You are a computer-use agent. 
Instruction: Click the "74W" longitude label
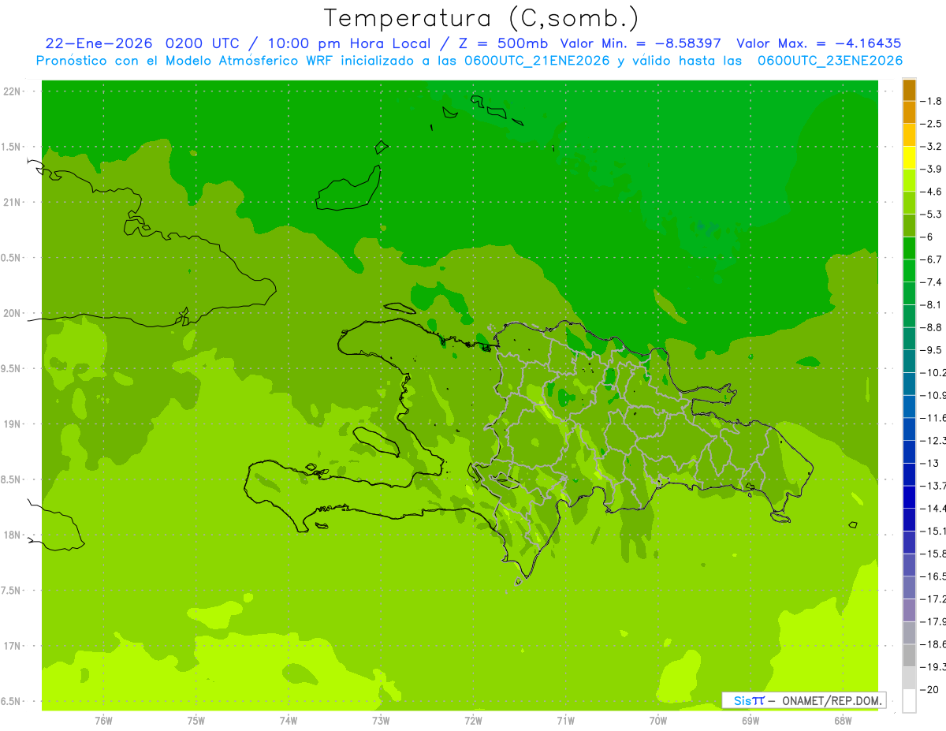coord(288,721)
